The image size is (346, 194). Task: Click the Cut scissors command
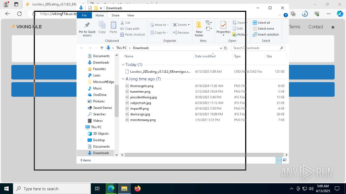coord(125,23)
